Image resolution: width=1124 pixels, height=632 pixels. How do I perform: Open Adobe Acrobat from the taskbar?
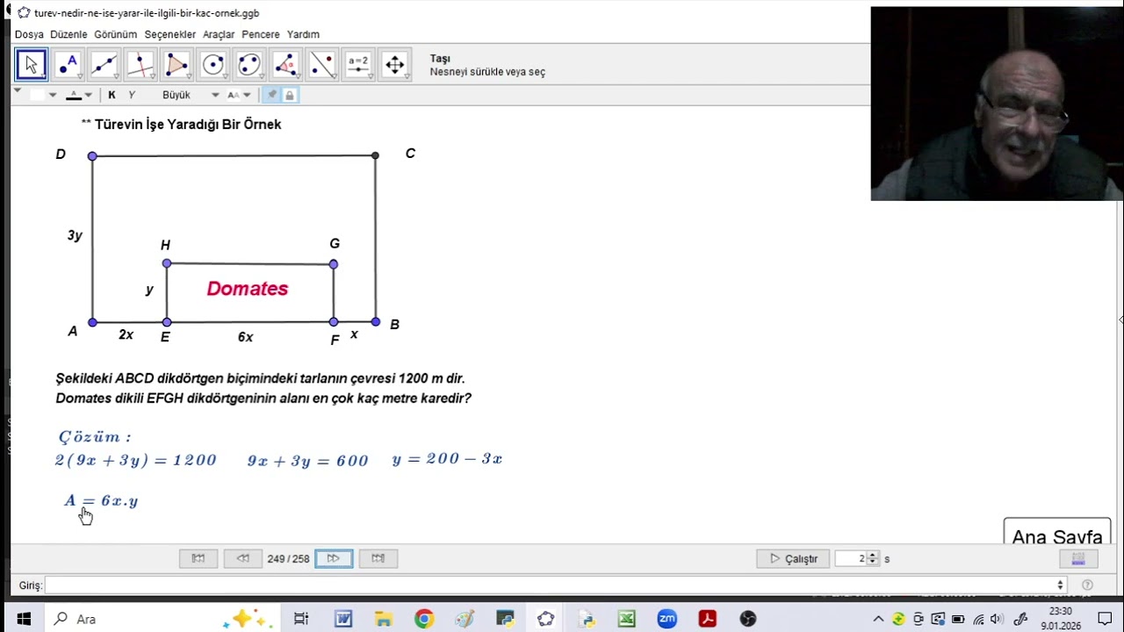click(707, 619)
